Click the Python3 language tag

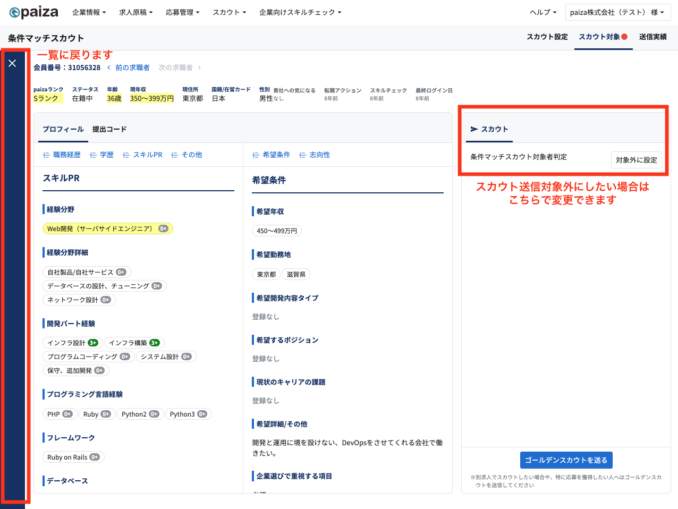[189, 414]
